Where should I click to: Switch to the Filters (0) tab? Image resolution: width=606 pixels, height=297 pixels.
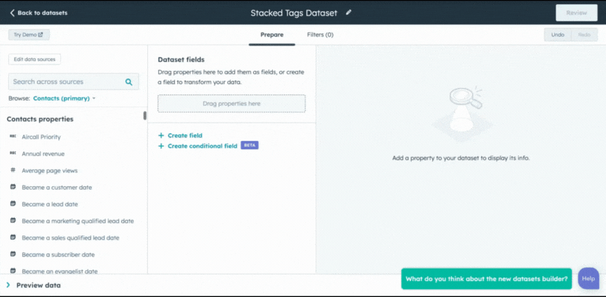point(320,34)
